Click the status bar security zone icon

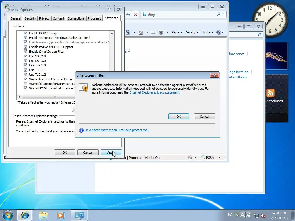[190, 157]
